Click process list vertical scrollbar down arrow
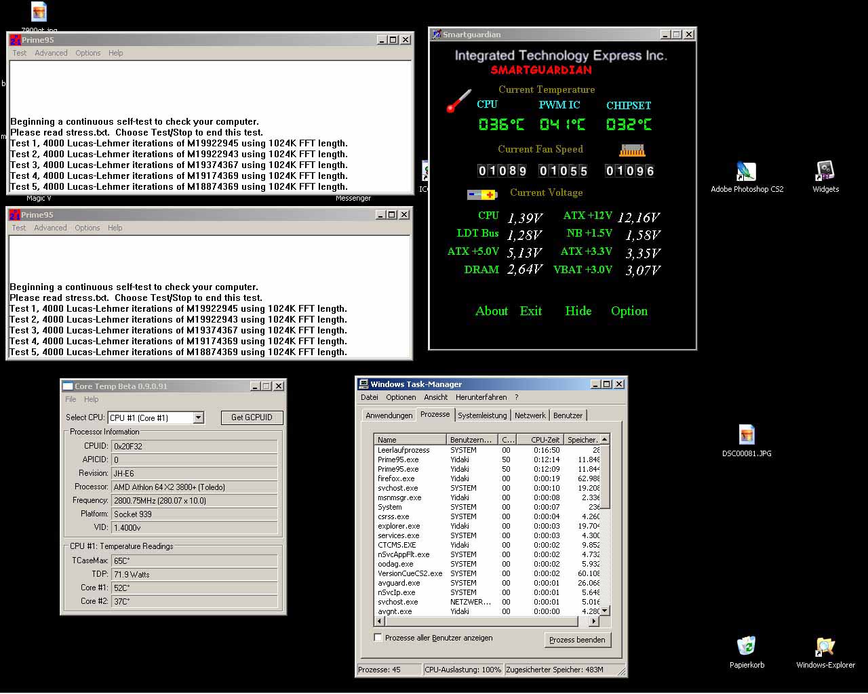Image resolution: width=868 pixels, height=694 pixels. [x=605, y=611]
